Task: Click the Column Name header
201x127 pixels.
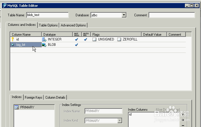Action: tap(26, 35)
